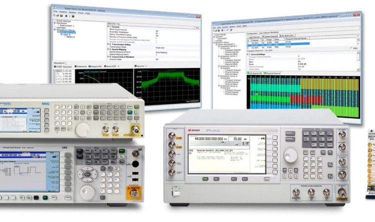Open Tools menu in WLAN Signal Studio window
Viewport: 375px width, 222px height.
click(80, 12)
